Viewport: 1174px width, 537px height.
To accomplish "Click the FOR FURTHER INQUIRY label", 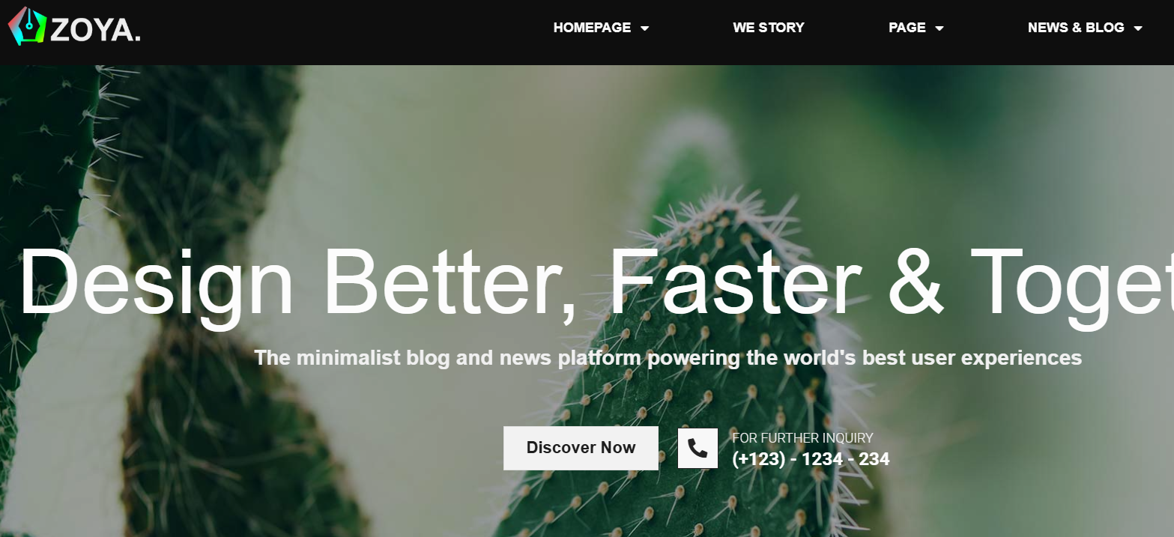I will (802, 438).
